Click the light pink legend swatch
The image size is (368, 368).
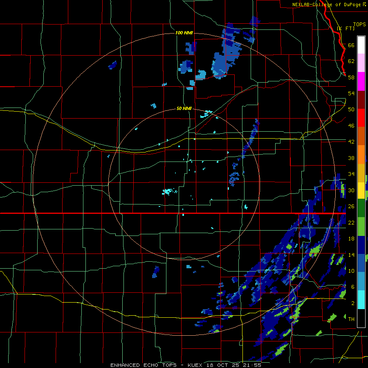click(x=361, y=63)
